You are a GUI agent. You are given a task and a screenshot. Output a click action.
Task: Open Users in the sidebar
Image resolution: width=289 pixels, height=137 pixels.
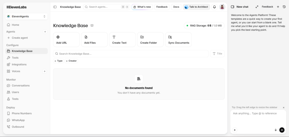tap(26, 92)
